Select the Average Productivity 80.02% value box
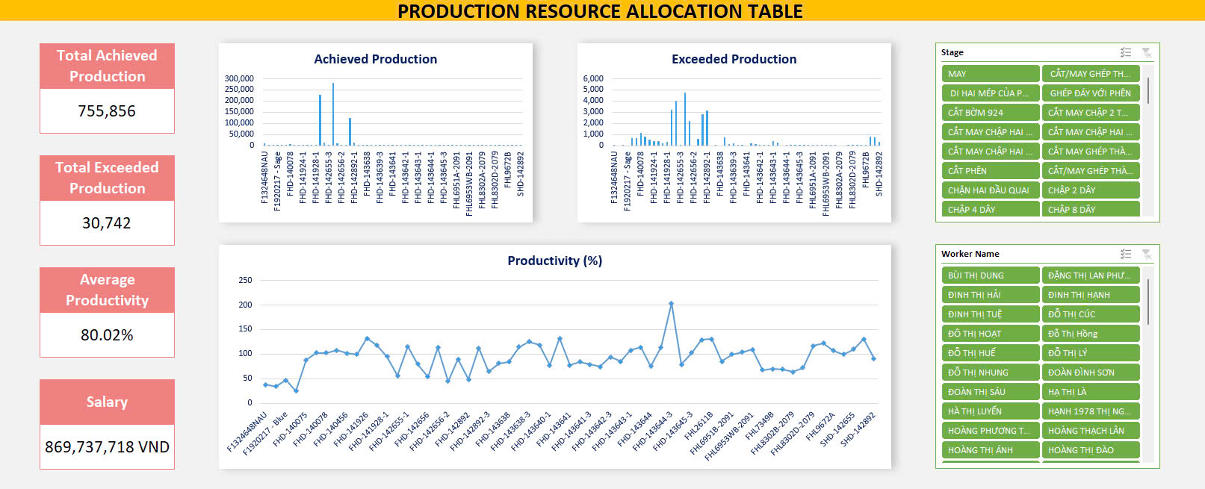Screen dimensions: 1205x489 107,335
